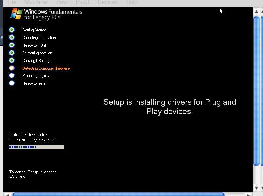Click the green Formatting partition step indicator
This screenshot has height=196, width=263.
(x=12, y=53)
